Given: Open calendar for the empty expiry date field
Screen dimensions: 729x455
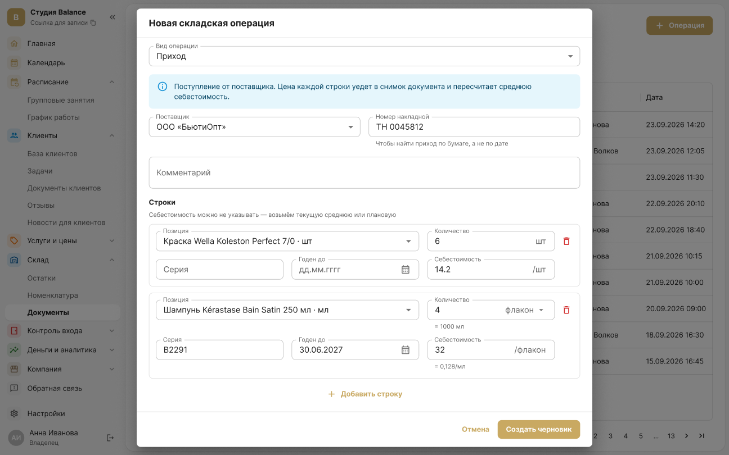Looking at the screenshot, I should click(406, 270).
